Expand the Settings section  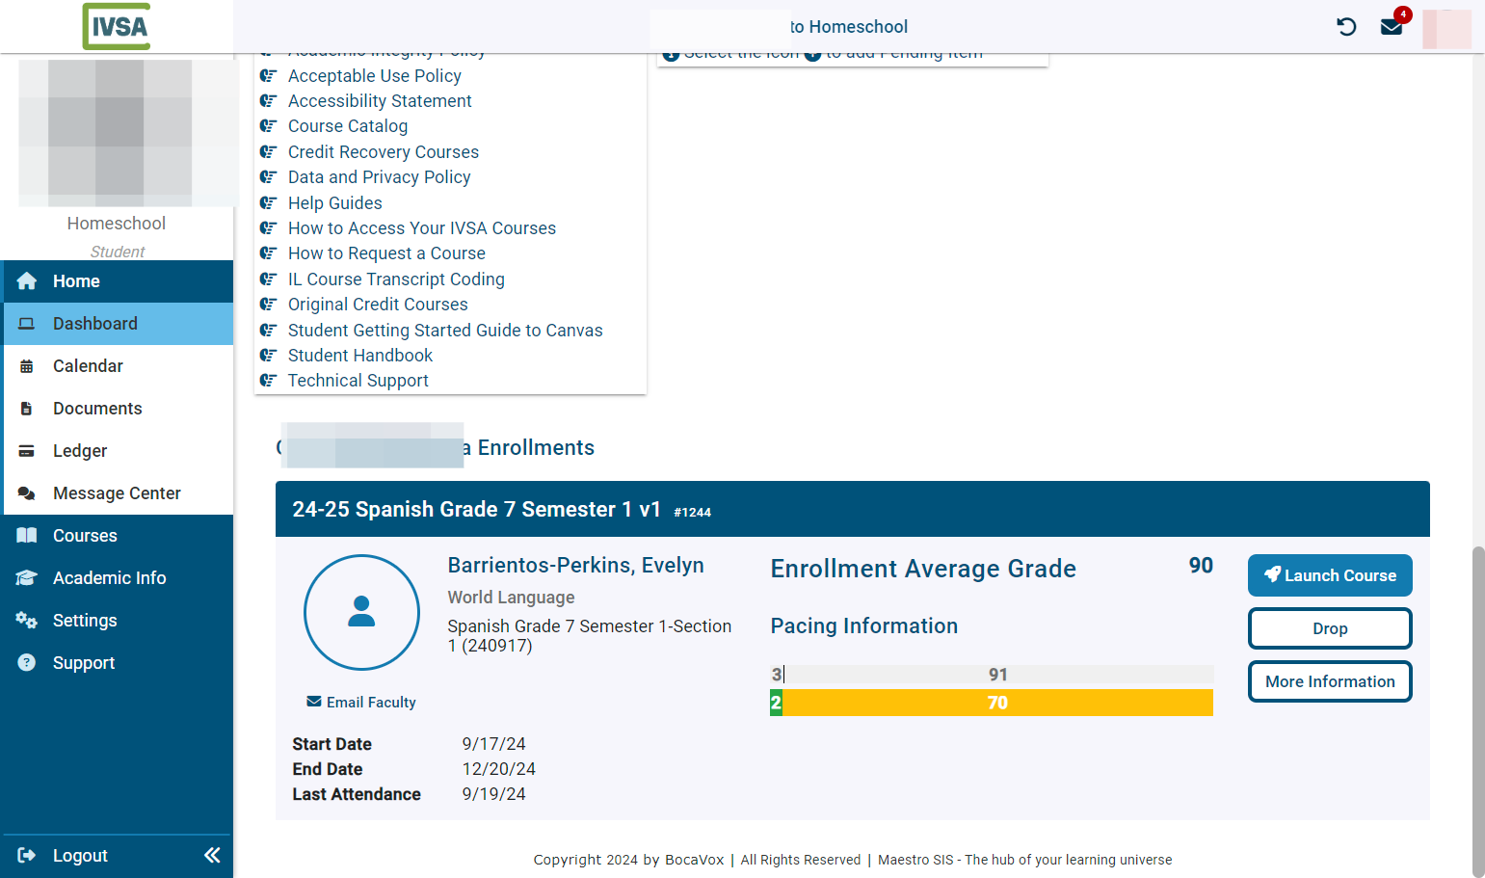coord(117,621)
